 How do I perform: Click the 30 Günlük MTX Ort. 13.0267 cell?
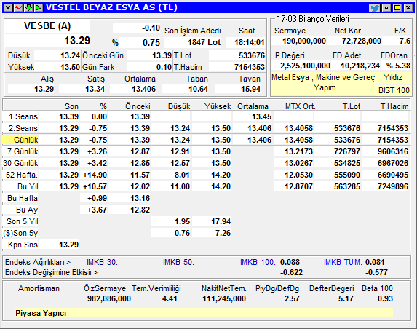point(298,163)
